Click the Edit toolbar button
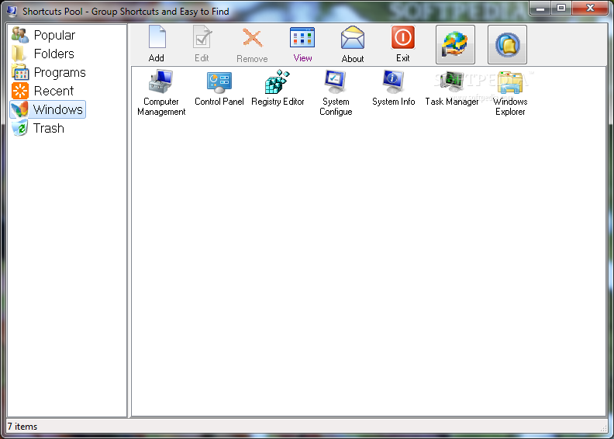The image size is (614, 439). [x=202, y=44]
